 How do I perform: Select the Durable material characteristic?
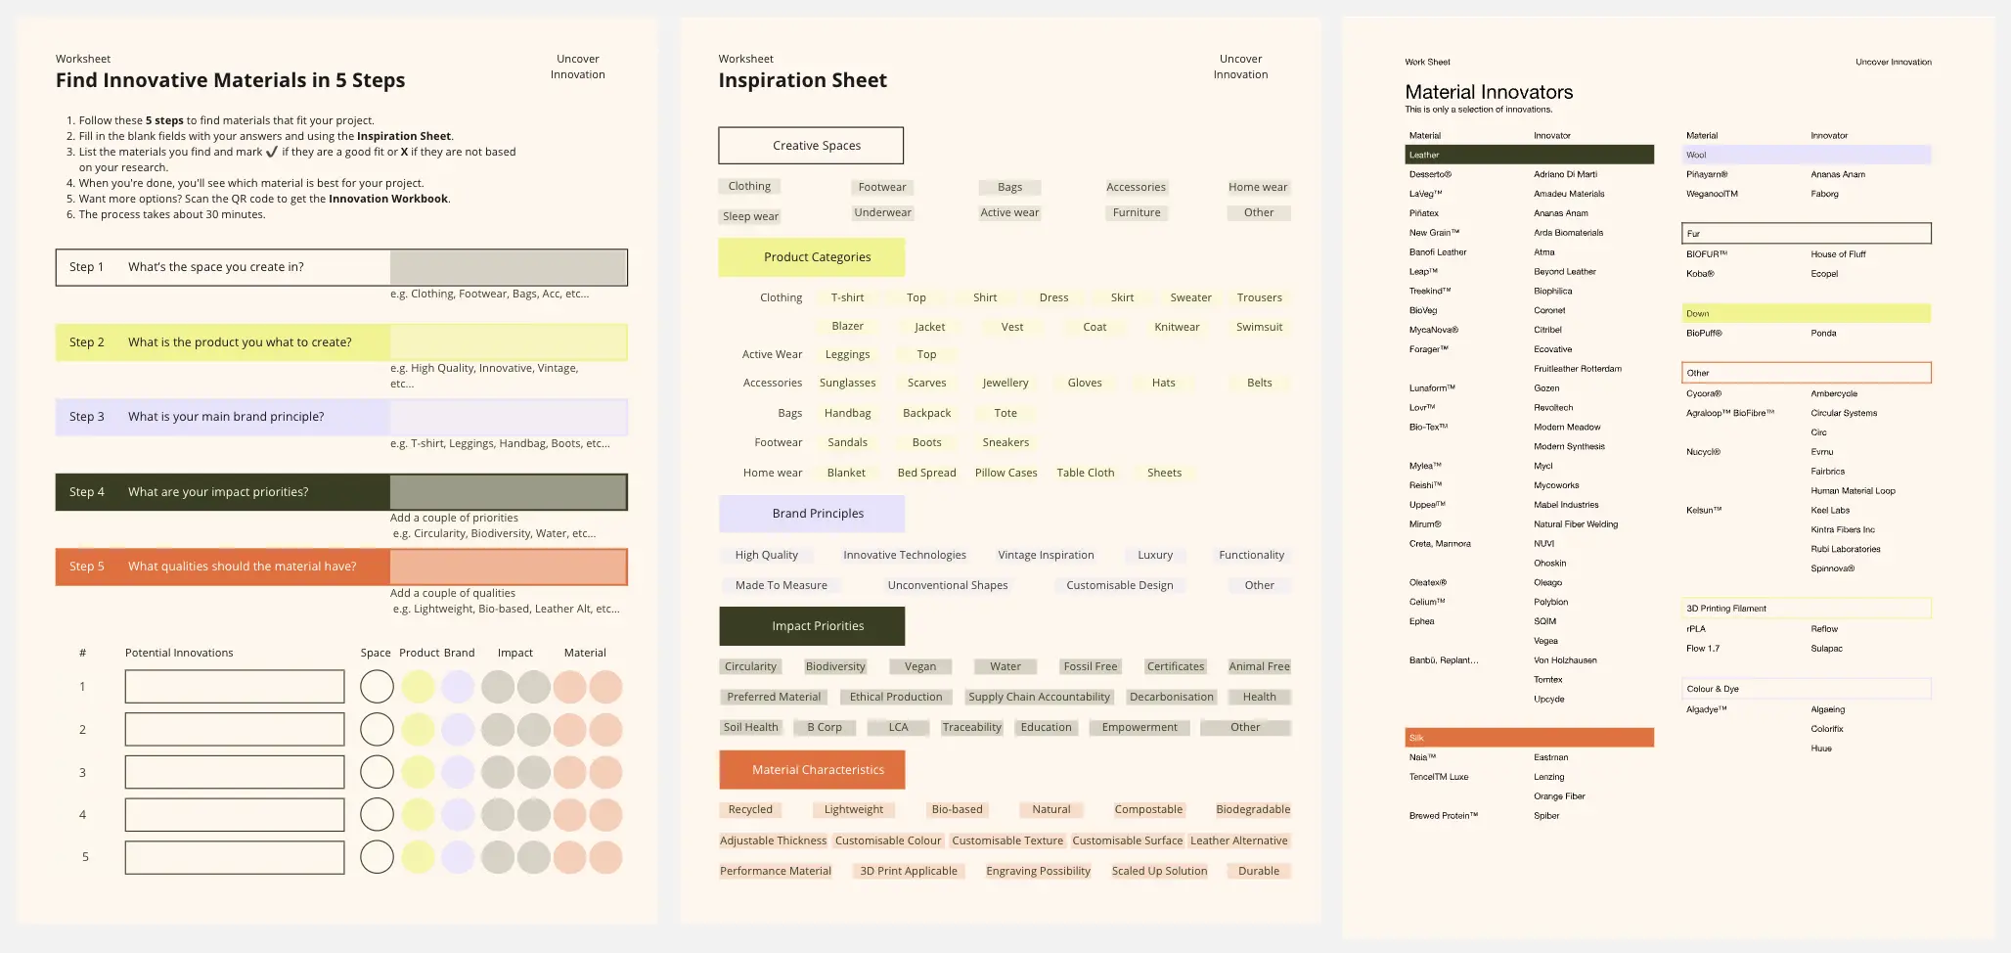(1259, 871)
